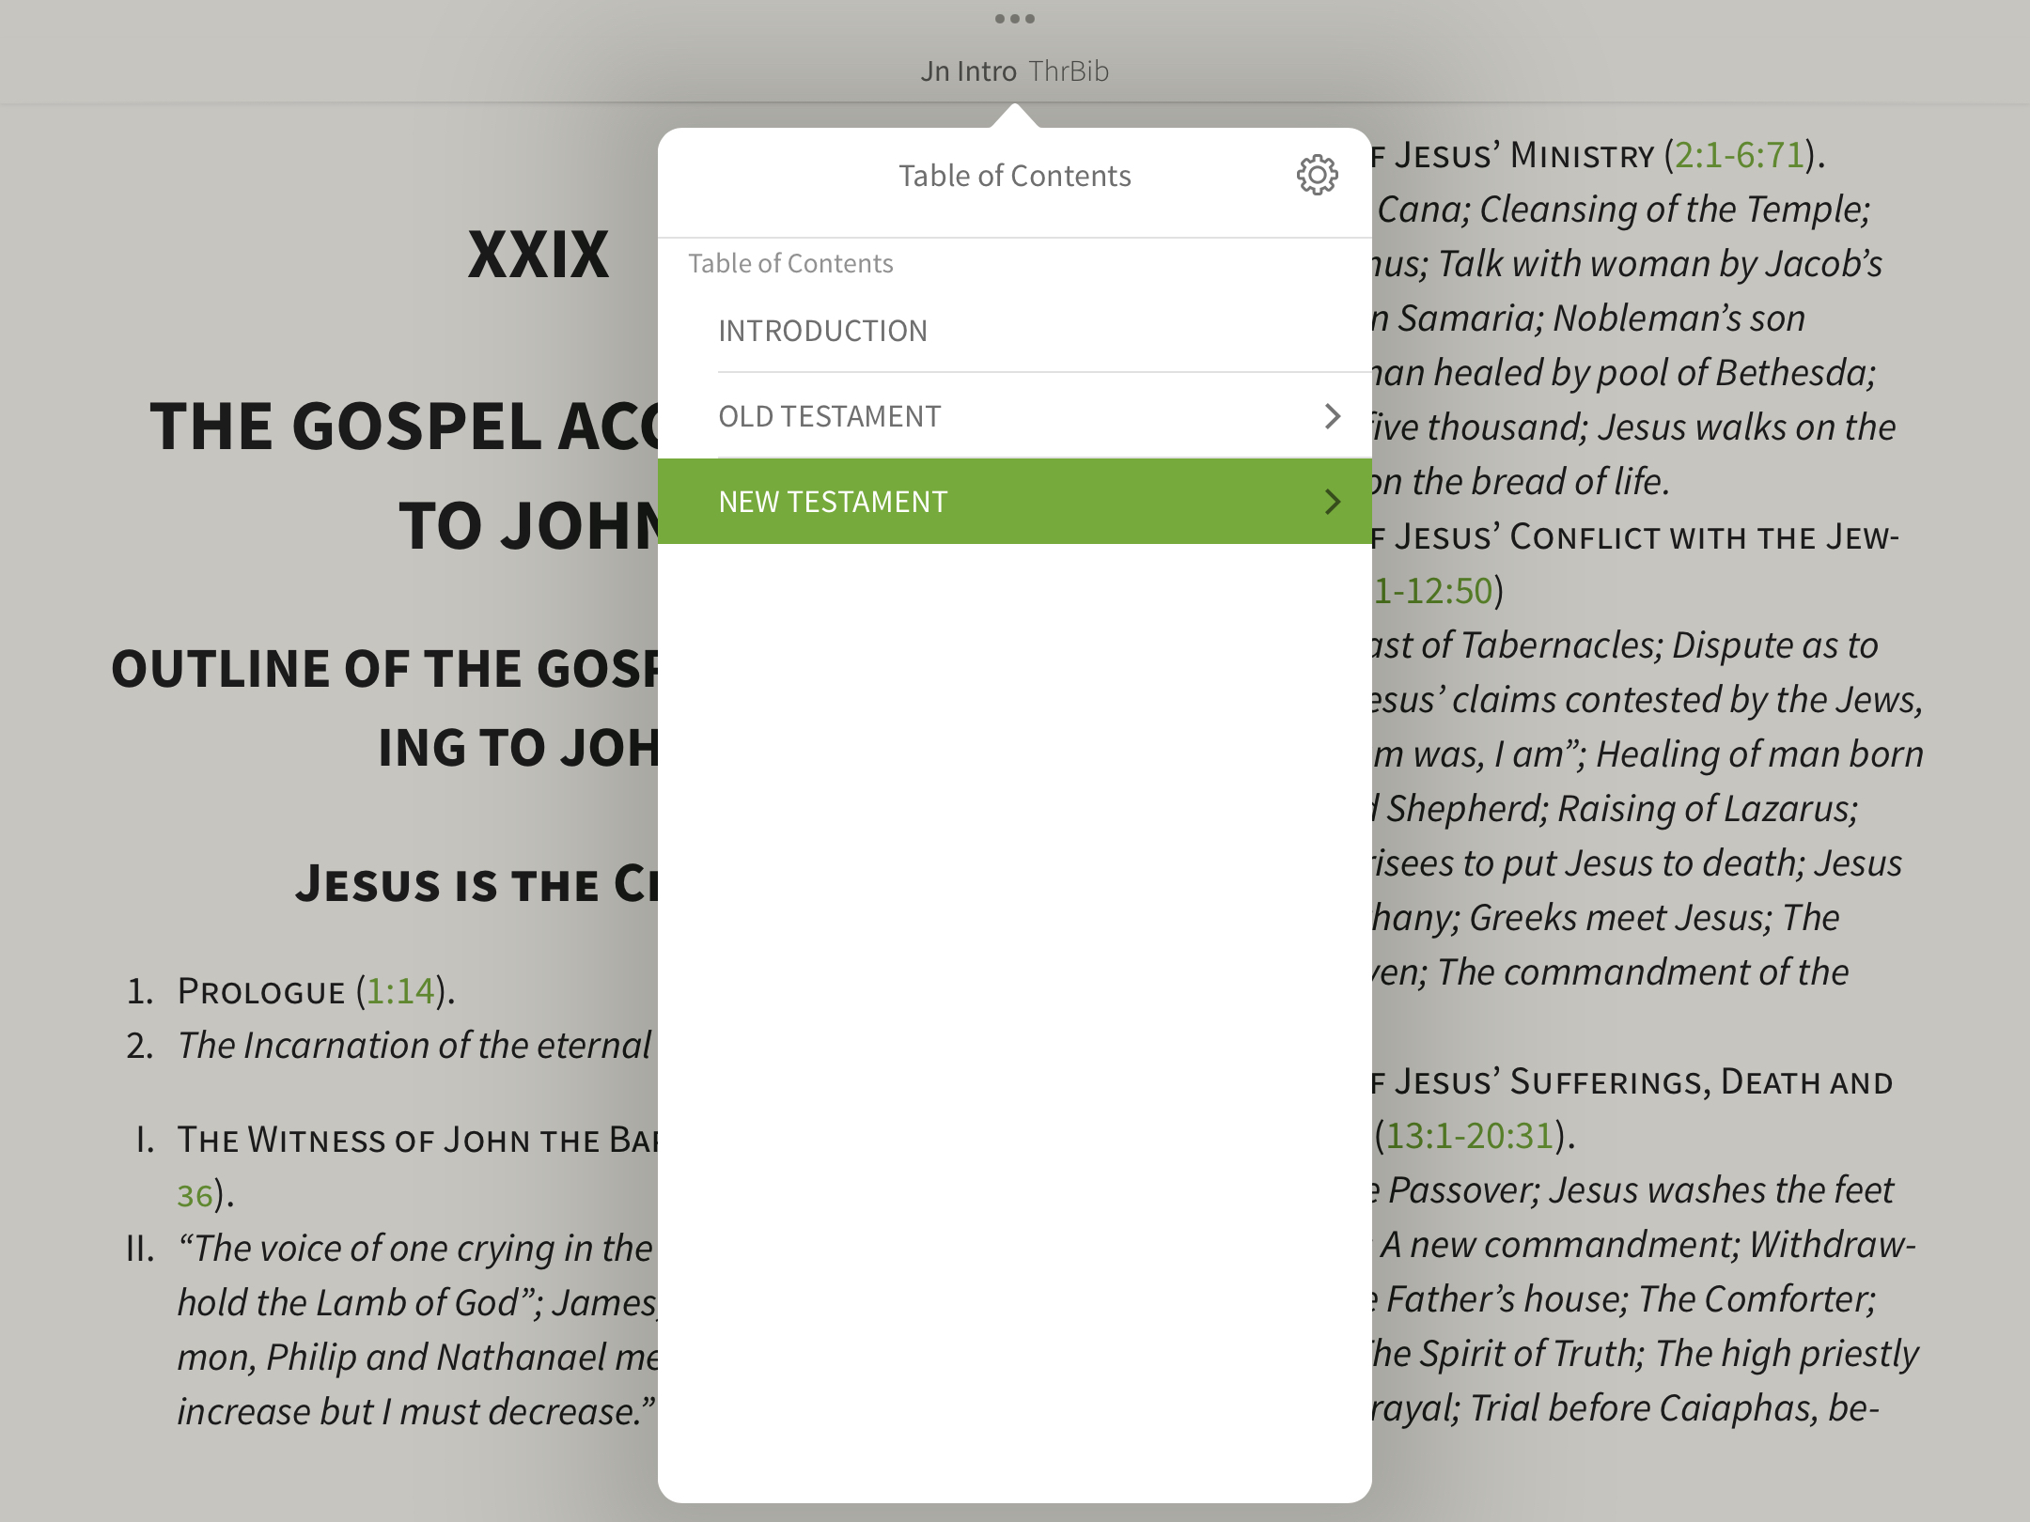Click the gray Table of Contents section label
Image resolution: width=2030 pixels, height=1522 pixels.
point(790,263)
